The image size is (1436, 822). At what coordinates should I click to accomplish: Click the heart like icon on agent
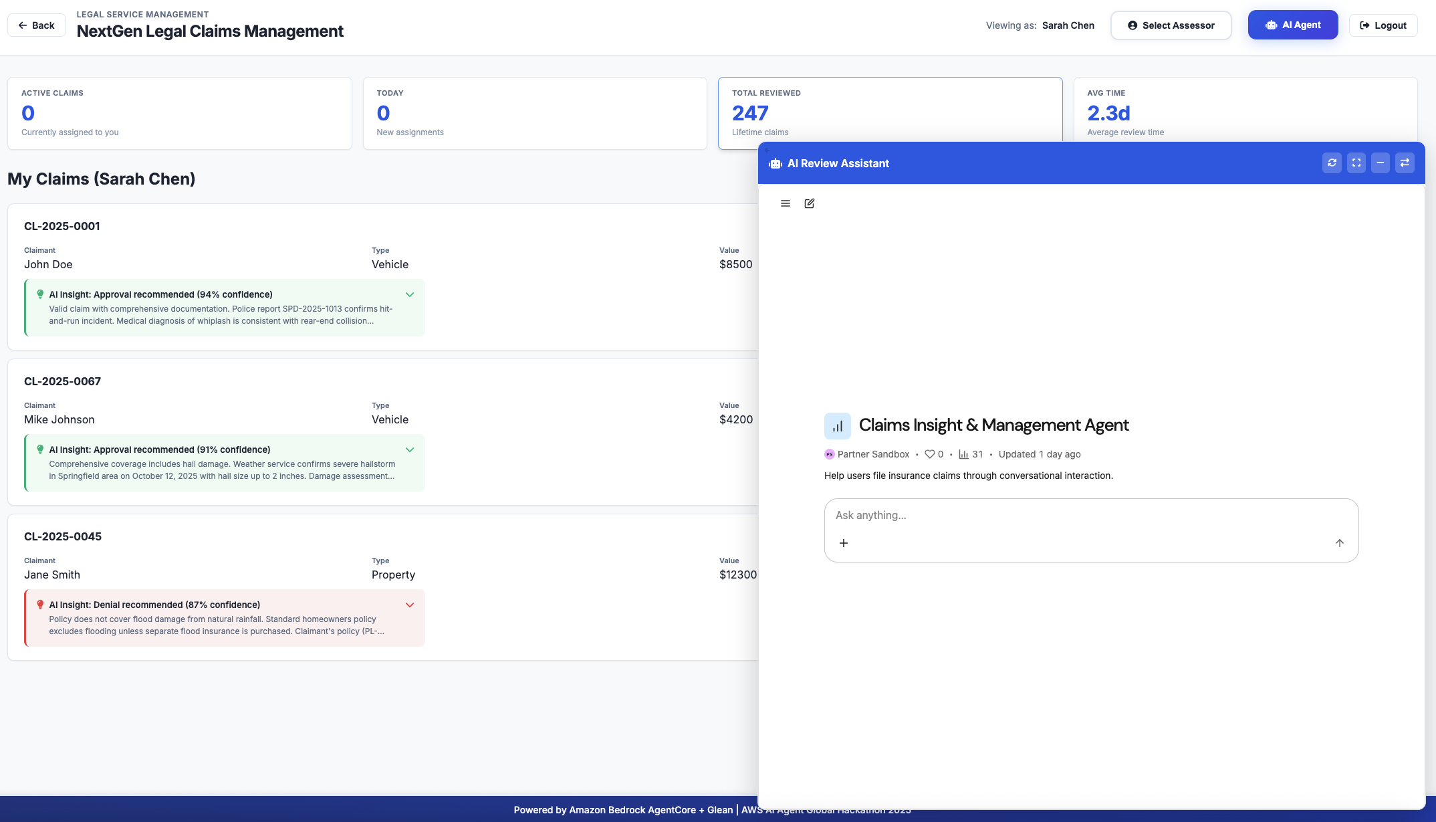coord(929,454)
